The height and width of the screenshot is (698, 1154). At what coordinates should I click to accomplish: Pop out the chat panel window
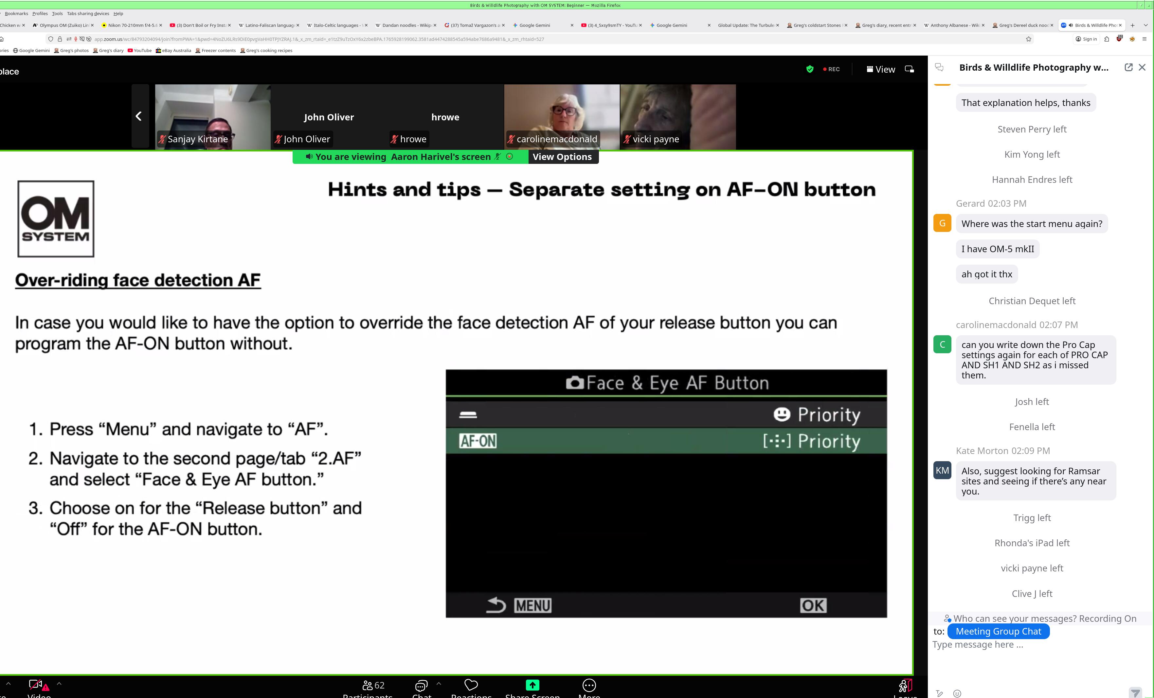(x=1128, y=67)
